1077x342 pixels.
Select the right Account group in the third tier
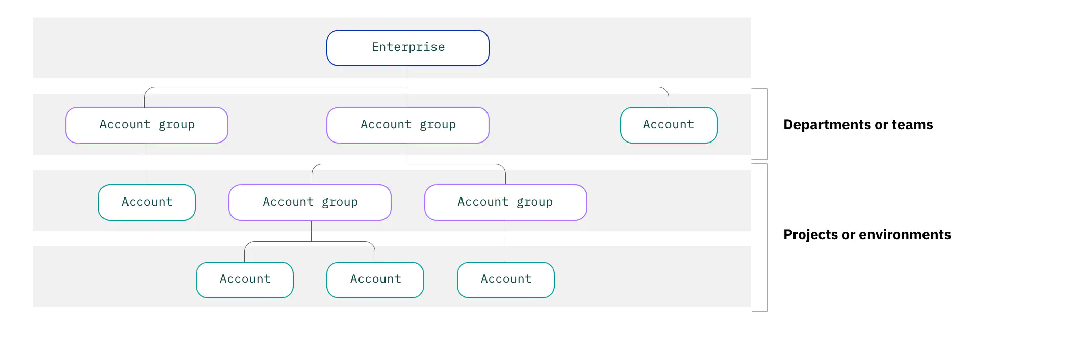(x=505, y=202)
